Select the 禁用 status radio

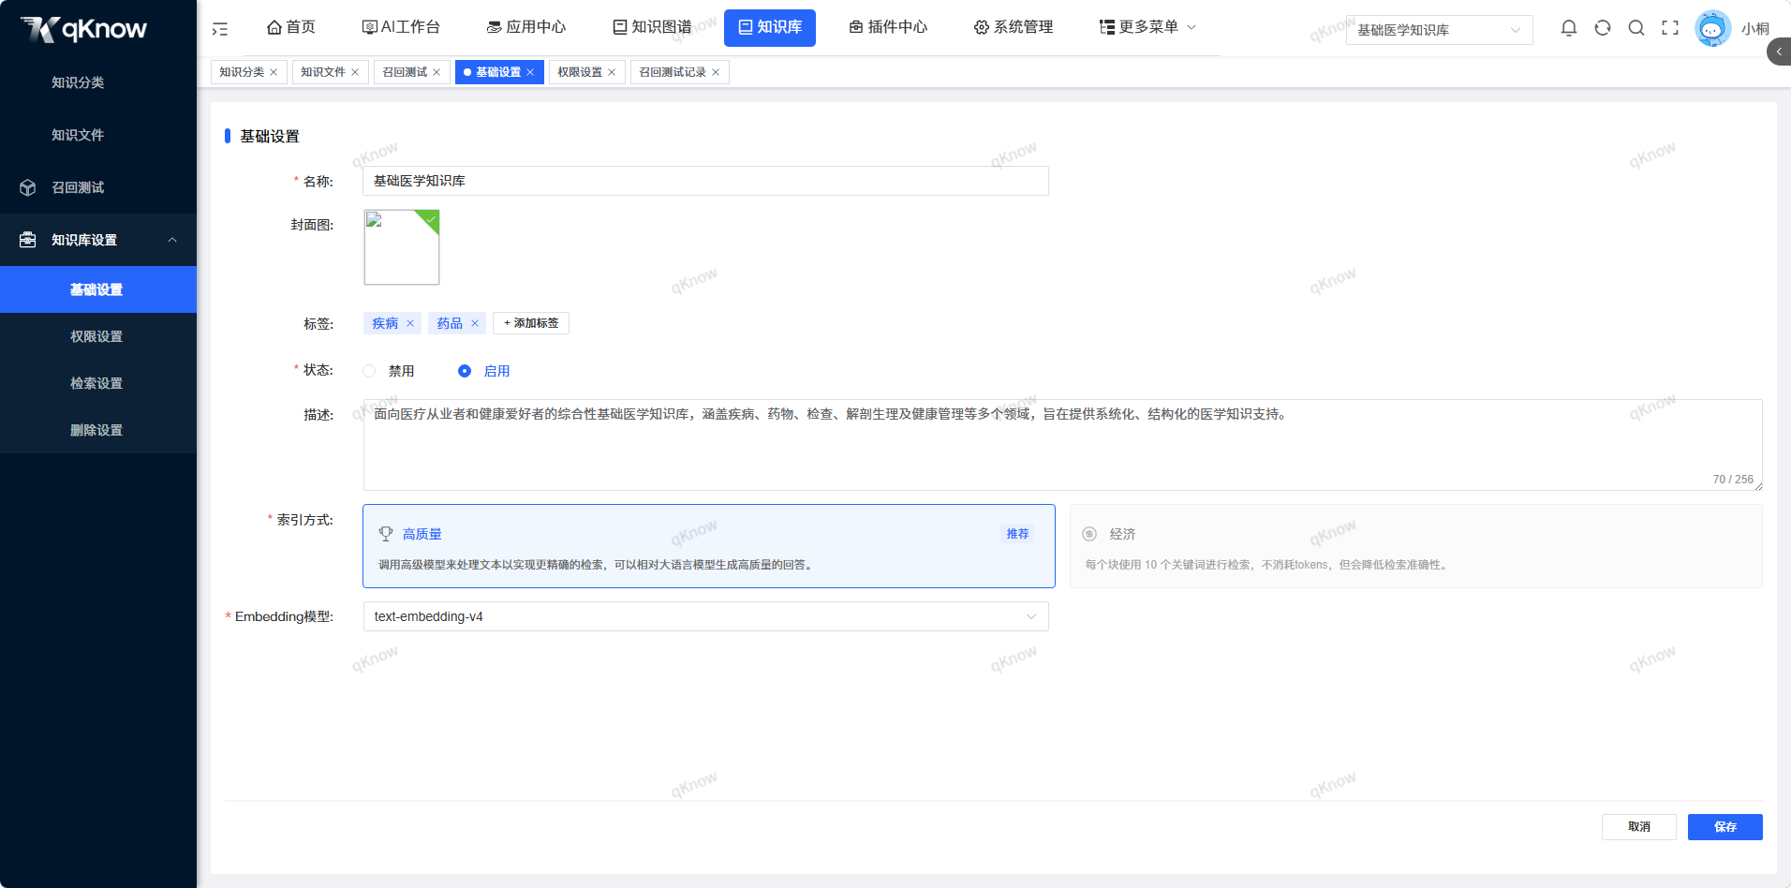click(369, 371)
